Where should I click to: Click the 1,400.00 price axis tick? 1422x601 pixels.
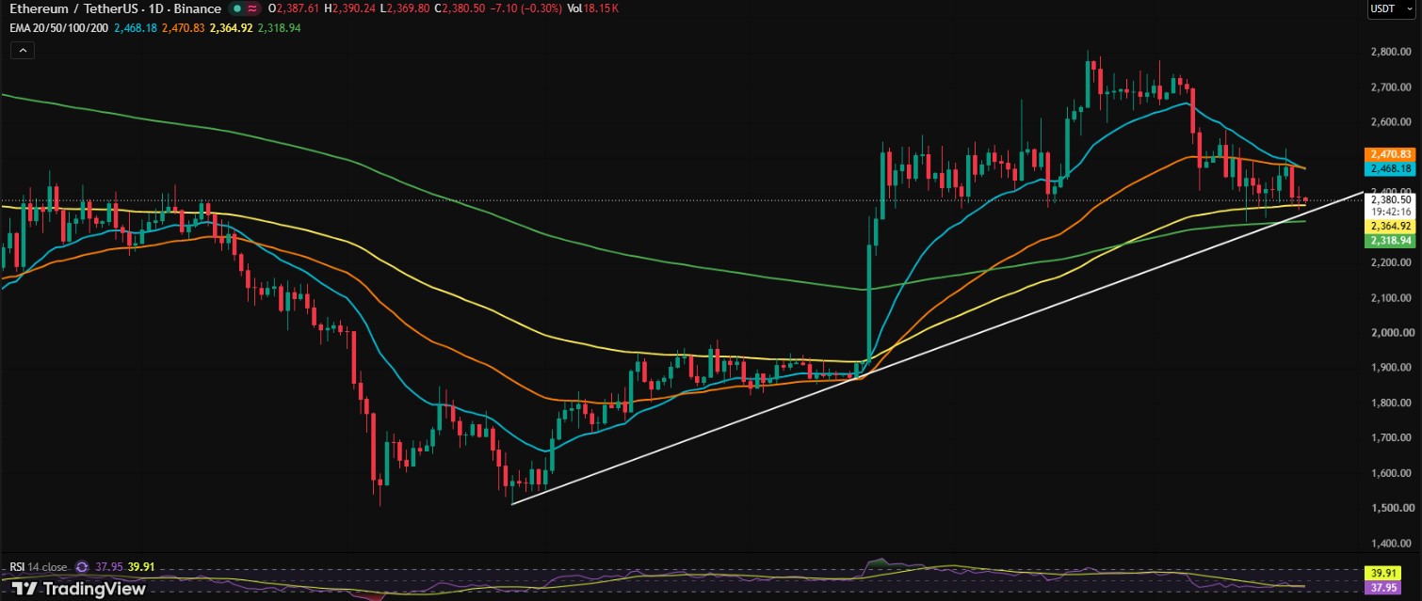(1390, 544)
